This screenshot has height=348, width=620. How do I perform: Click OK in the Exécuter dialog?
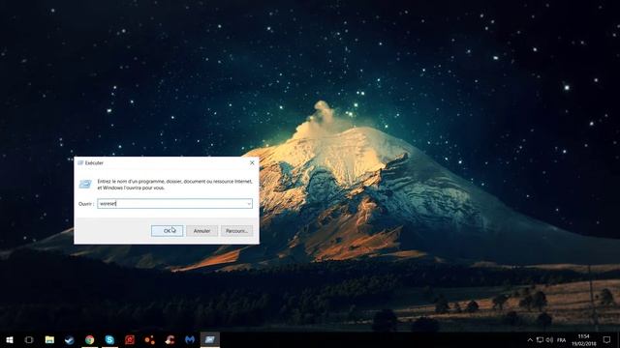[x=167, y=231]
